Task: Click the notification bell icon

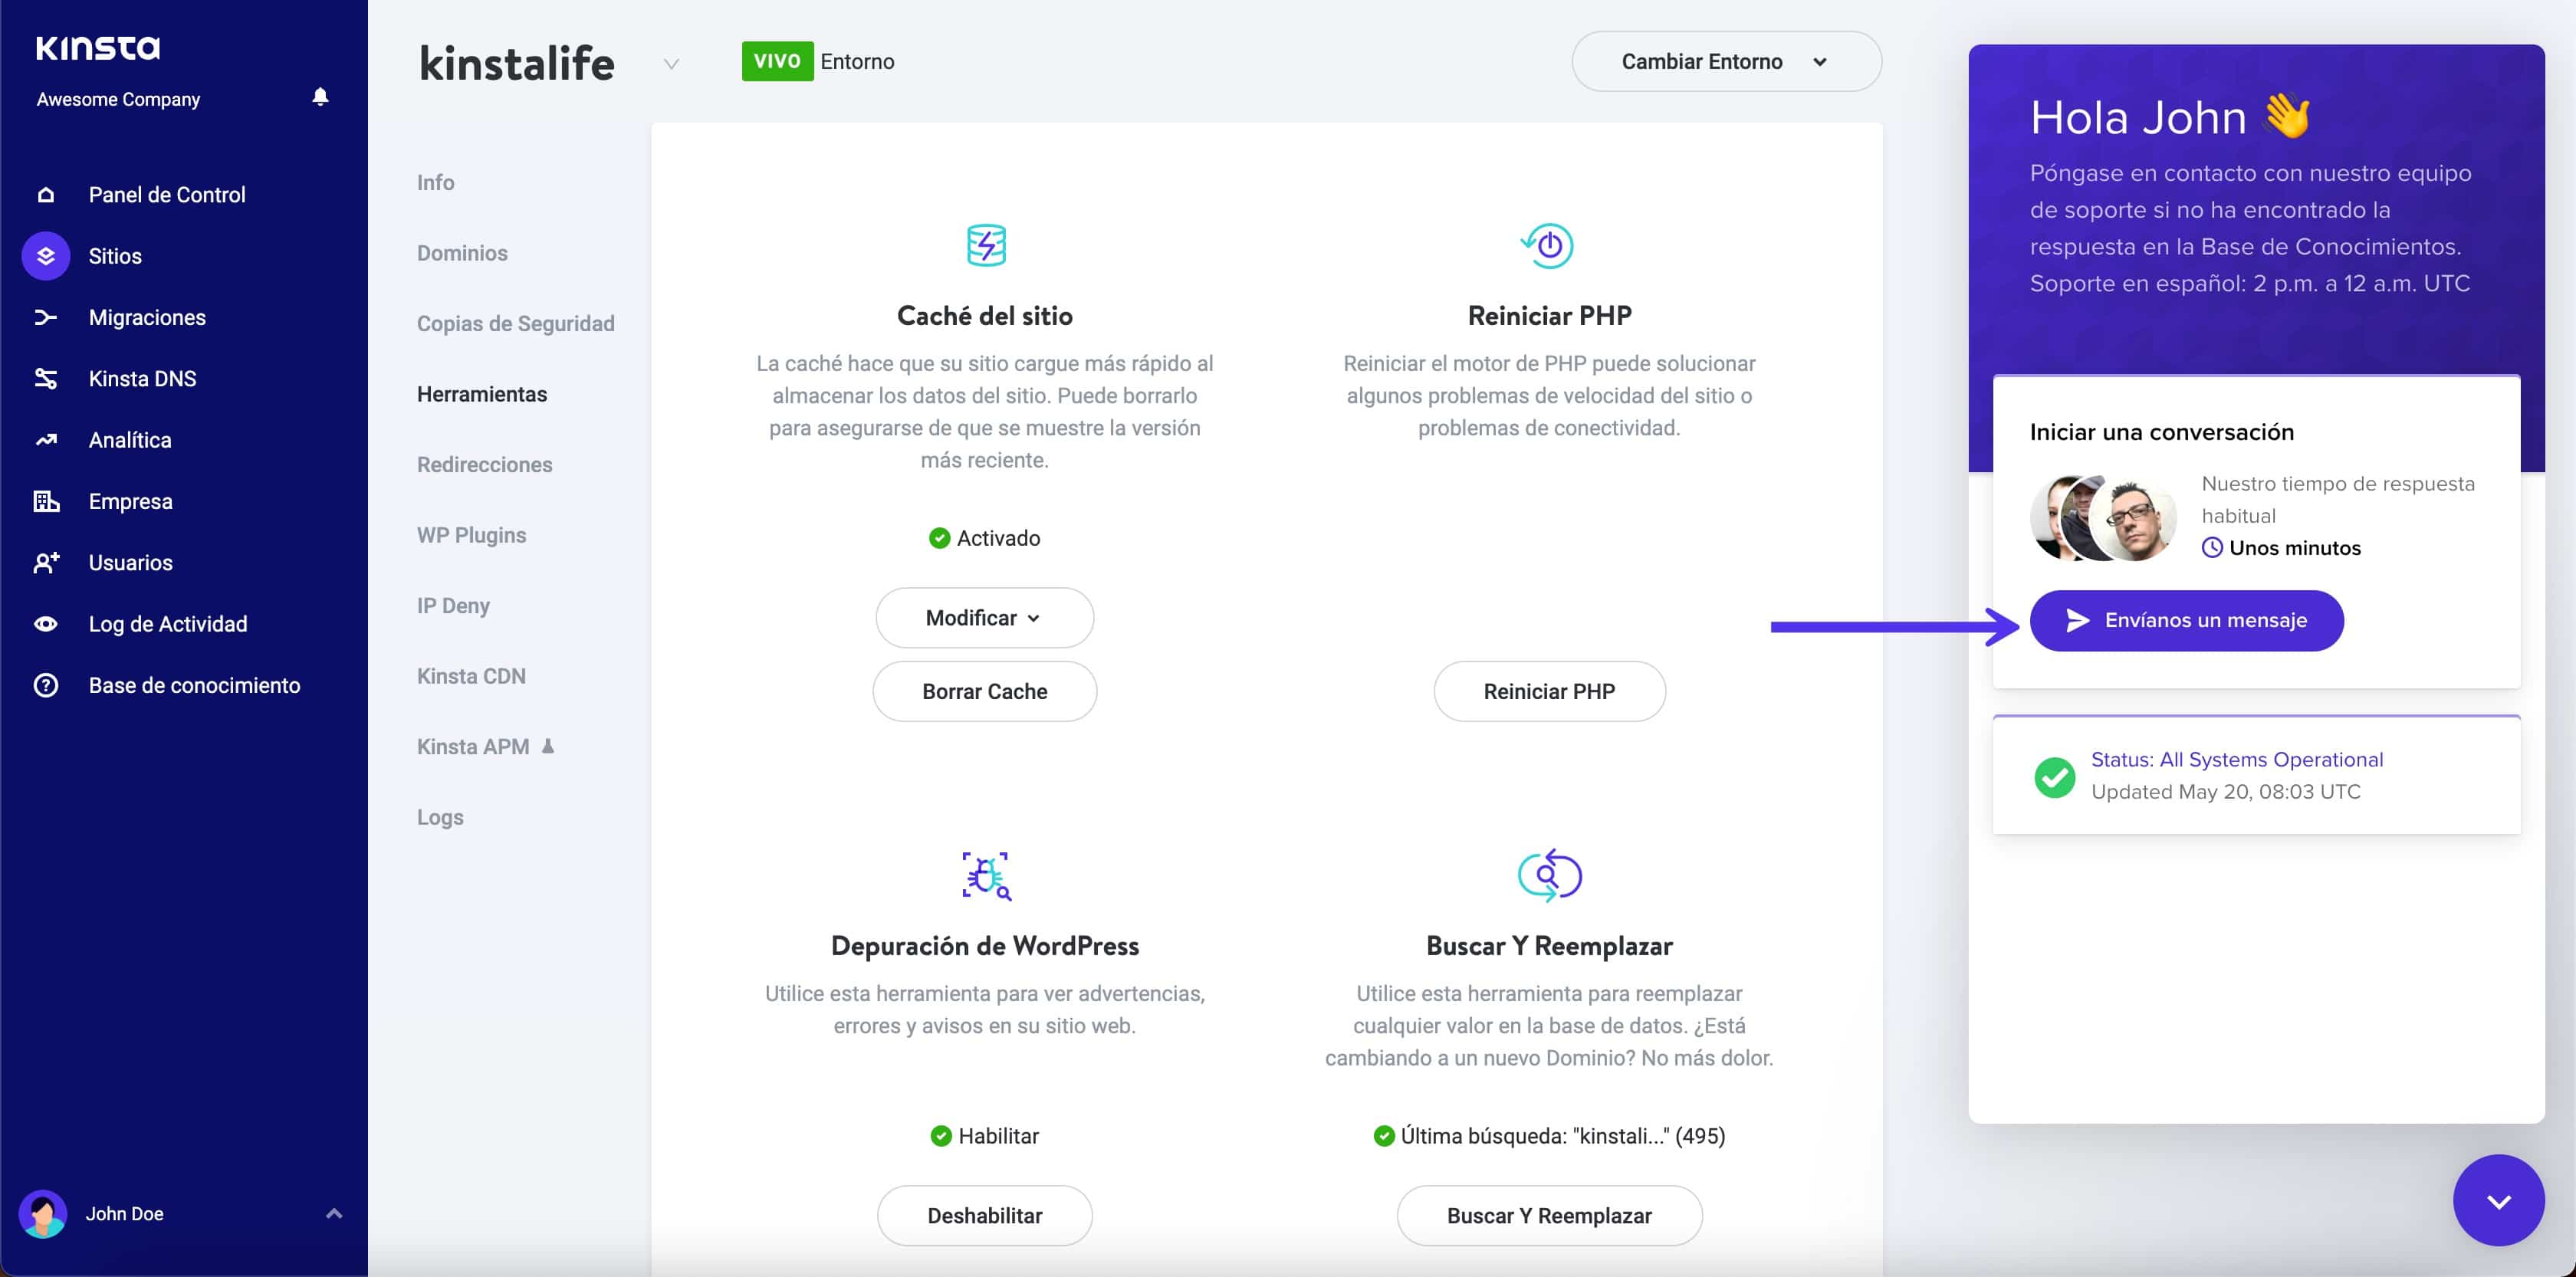Action: coord(320,96)
